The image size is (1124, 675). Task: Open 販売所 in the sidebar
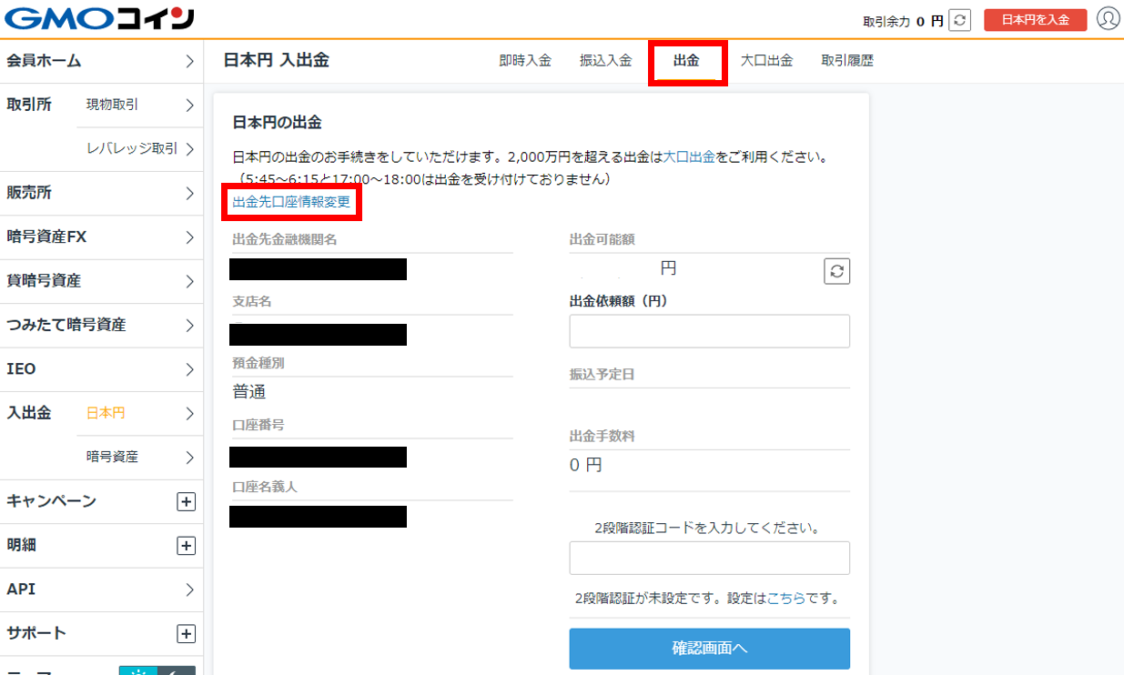click(101, 193)
